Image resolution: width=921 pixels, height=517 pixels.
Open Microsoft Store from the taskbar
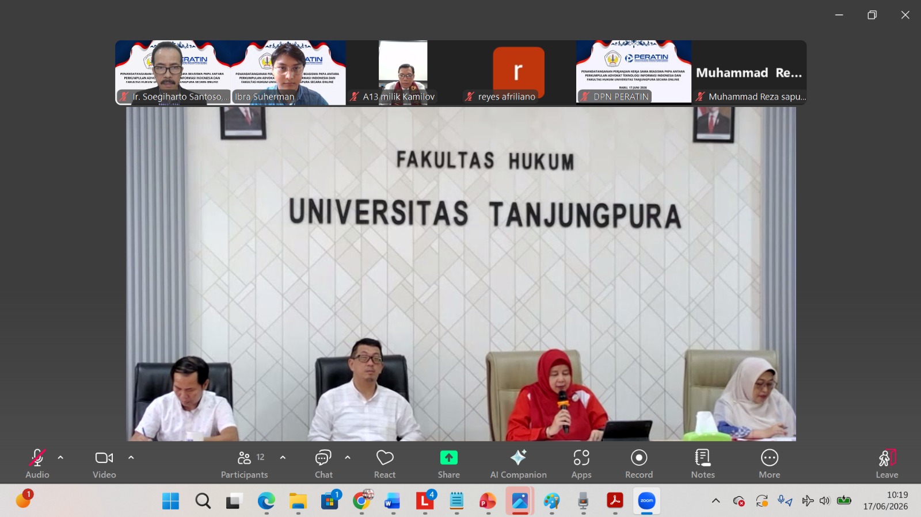(330, 501)
